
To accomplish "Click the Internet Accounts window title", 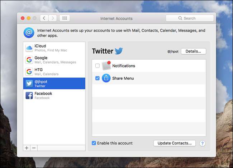I will pyautogui.click(x=116, y=19).
